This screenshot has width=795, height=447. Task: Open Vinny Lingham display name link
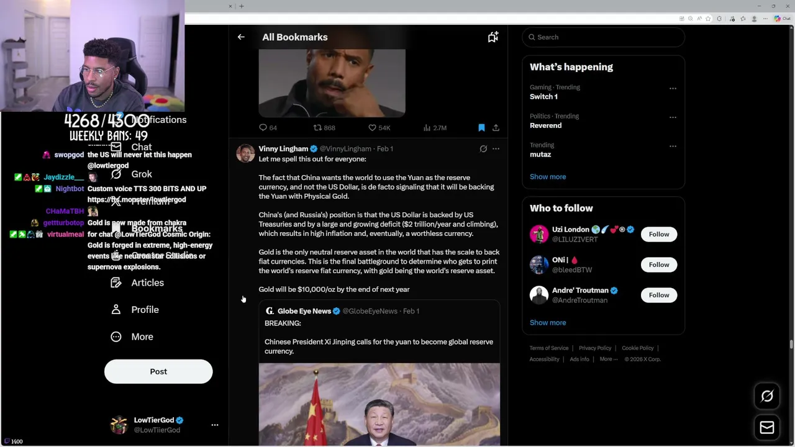pyautogui.click(x=283, y=149)
